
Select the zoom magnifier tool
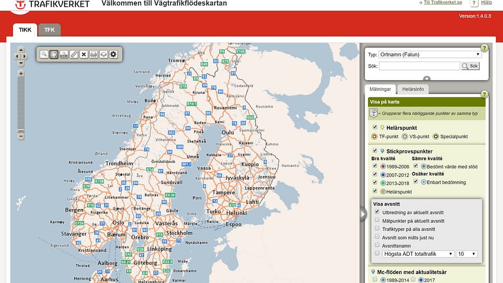[x=44, y=54]
